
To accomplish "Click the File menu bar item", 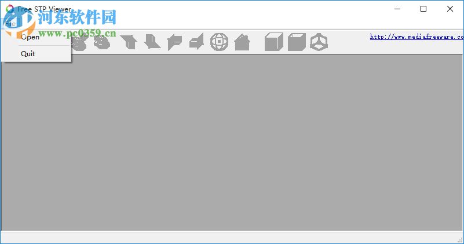I will click(10, 24).
